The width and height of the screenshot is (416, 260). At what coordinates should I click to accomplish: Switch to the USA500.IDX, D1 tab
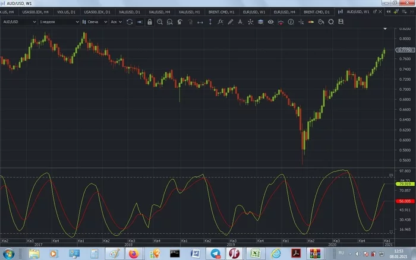coord(97,12)
